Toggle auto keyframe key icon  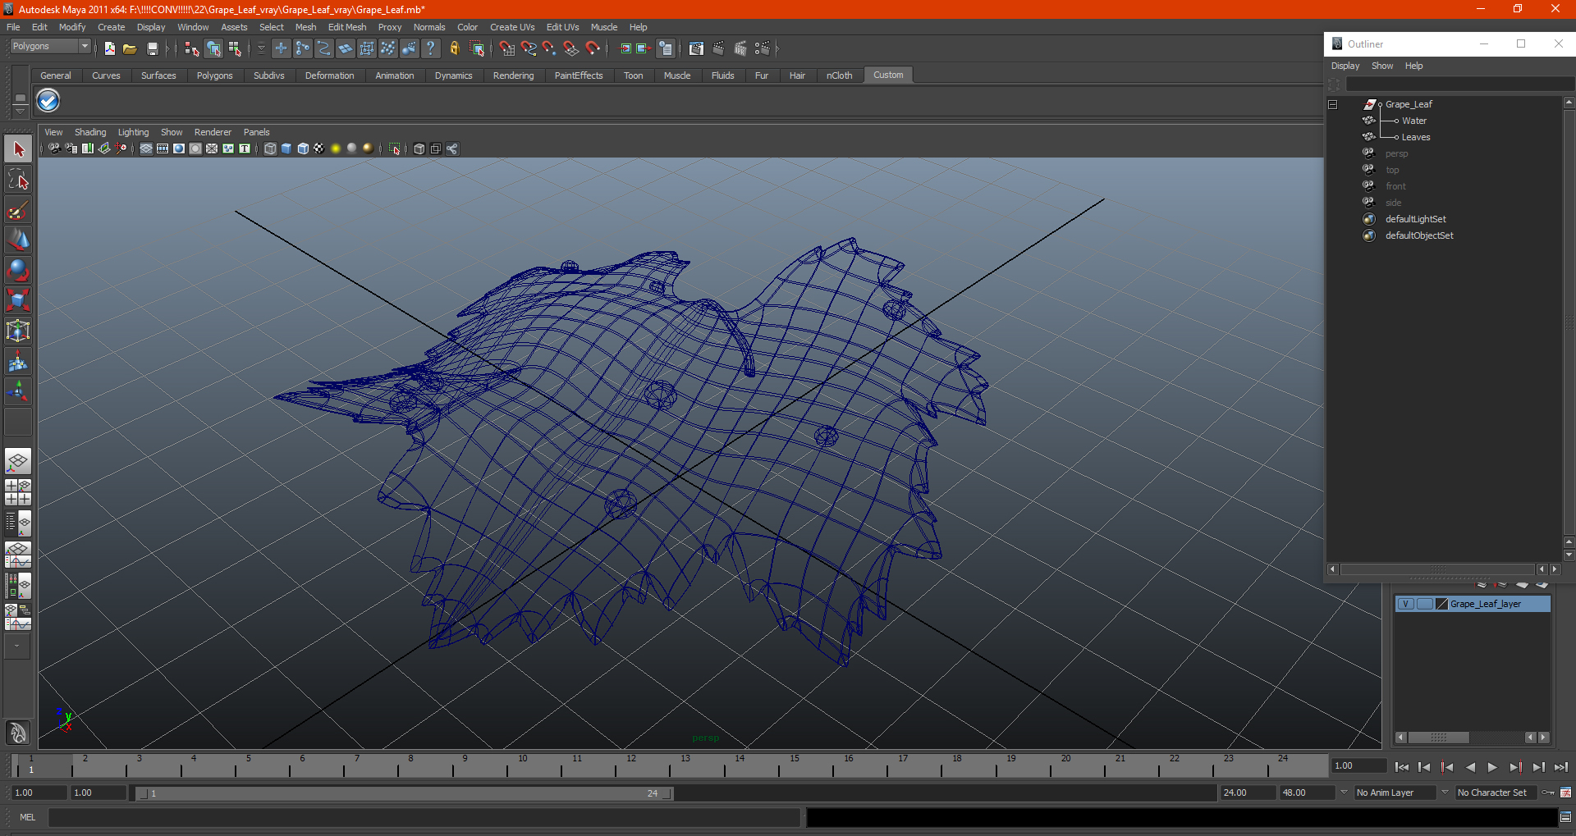1548,793
